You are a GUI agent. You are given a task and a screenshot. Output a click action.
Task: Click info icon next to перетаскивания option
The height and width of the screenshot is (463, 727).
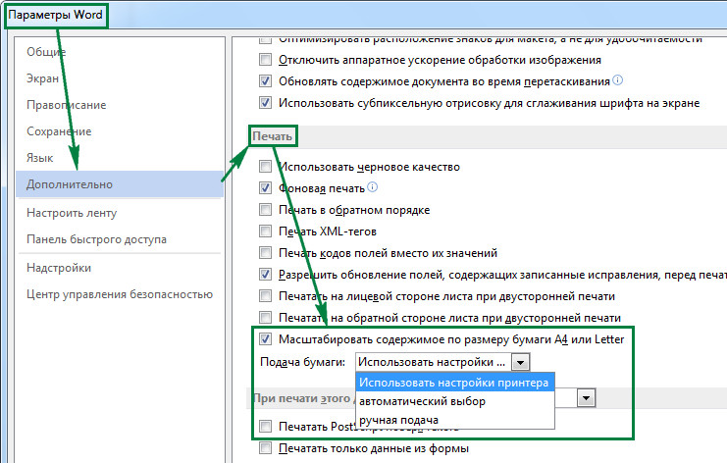point(617,80)
